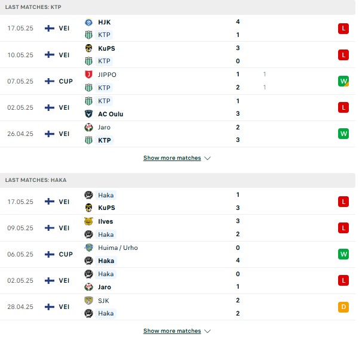Click orange D badge on SJK vs Haka row

(343, 307)
